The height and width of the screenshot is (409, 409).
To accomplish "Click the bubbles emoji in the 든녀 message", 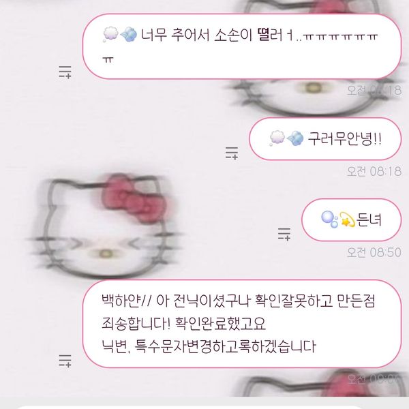I will point(329,219).
